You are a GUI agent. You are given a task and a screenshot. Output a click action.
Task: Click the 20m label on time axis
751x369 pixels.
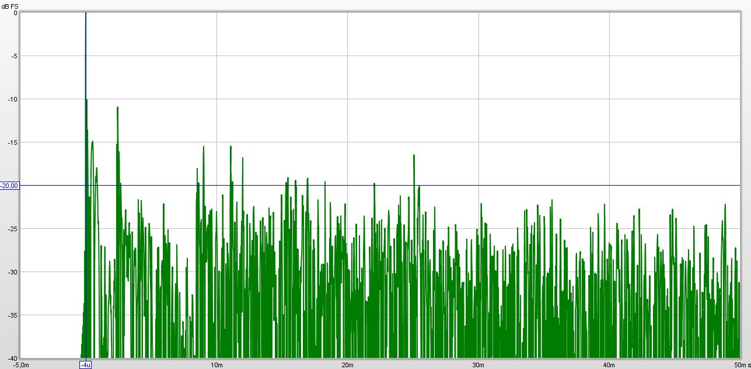[x=347, y=365]
